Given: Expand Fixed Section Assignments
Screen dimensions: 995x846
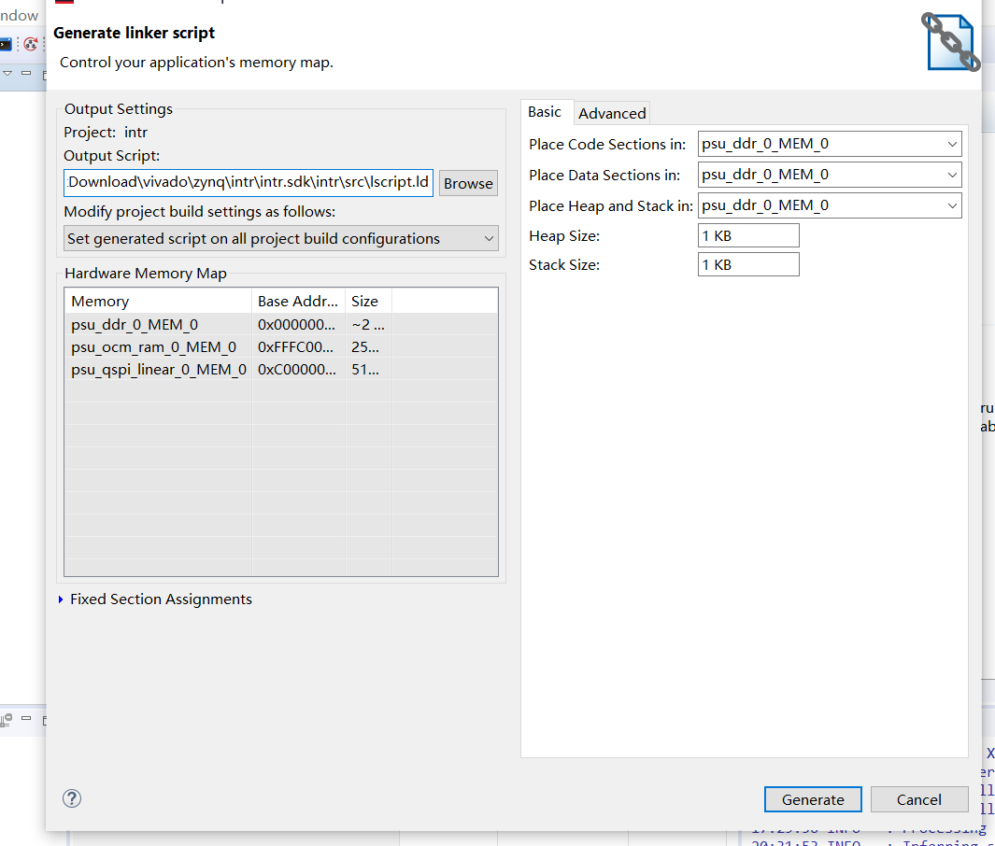Looking at the screenshot, I should pyautogui.click(x=62, y=599).
